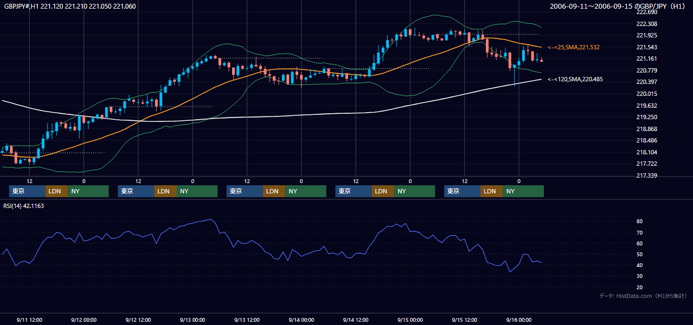Click the 218.486 price axis label
Image resolution: width=693 pixels, height=325 pixels.
tap(646, 140)
